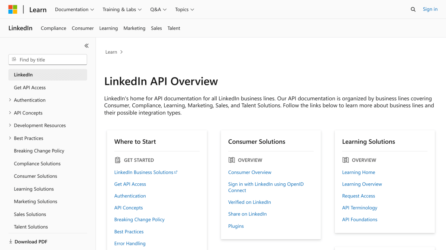
Task: Open the Topics dropdown menu
Action: click(185, 10)
